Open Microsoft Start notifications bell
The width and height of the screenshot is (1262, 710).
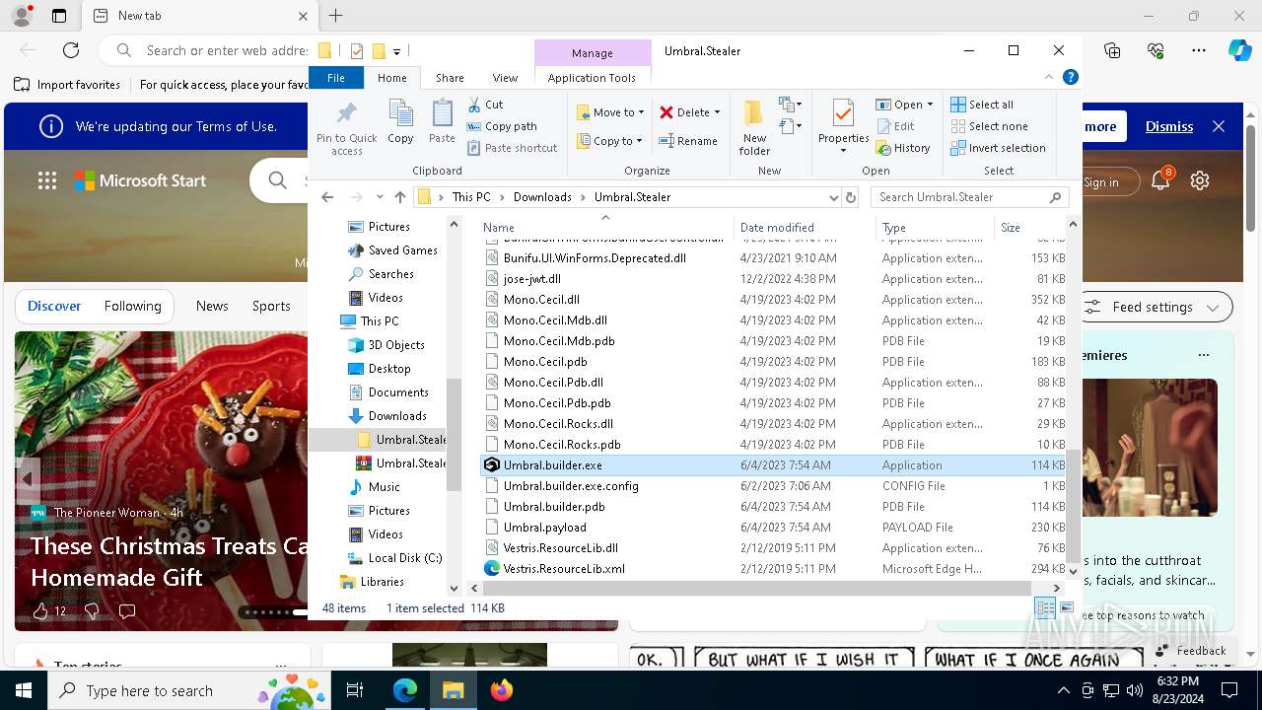pyautogui.click(x=1160, y=179)
